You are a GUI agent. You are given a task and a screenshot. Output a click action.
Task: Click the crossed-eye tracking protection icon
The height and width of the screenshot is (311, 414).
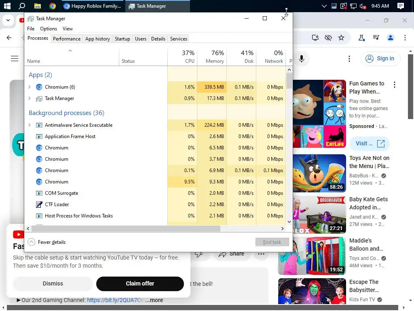[328, 38]
